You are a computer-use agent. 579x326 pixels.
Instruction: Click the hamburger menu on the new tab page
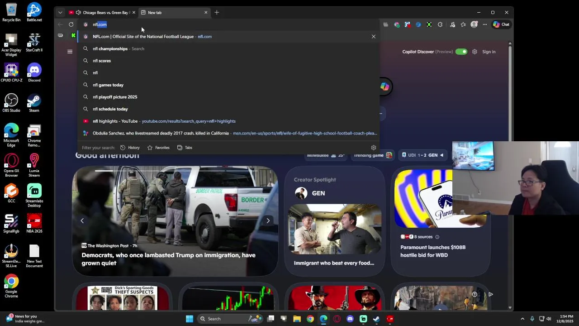click(70, 52)
